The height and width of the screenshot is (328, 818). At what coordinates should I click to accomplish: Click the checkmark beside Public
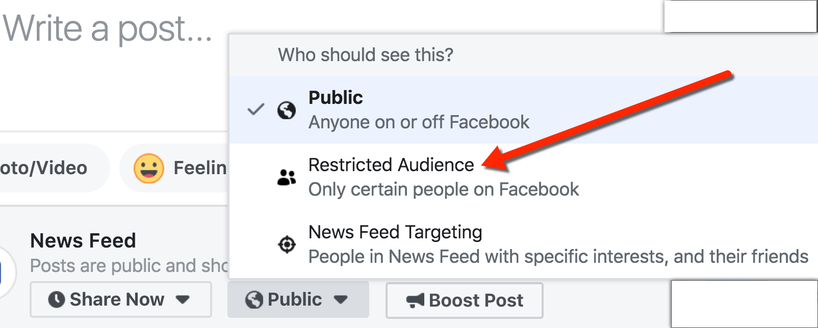pos(257,109)
